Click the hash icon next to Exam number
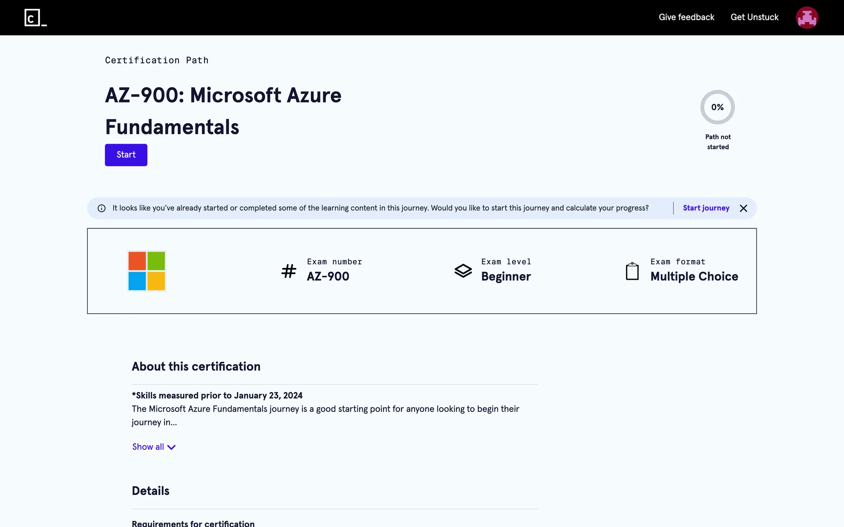 289,271
